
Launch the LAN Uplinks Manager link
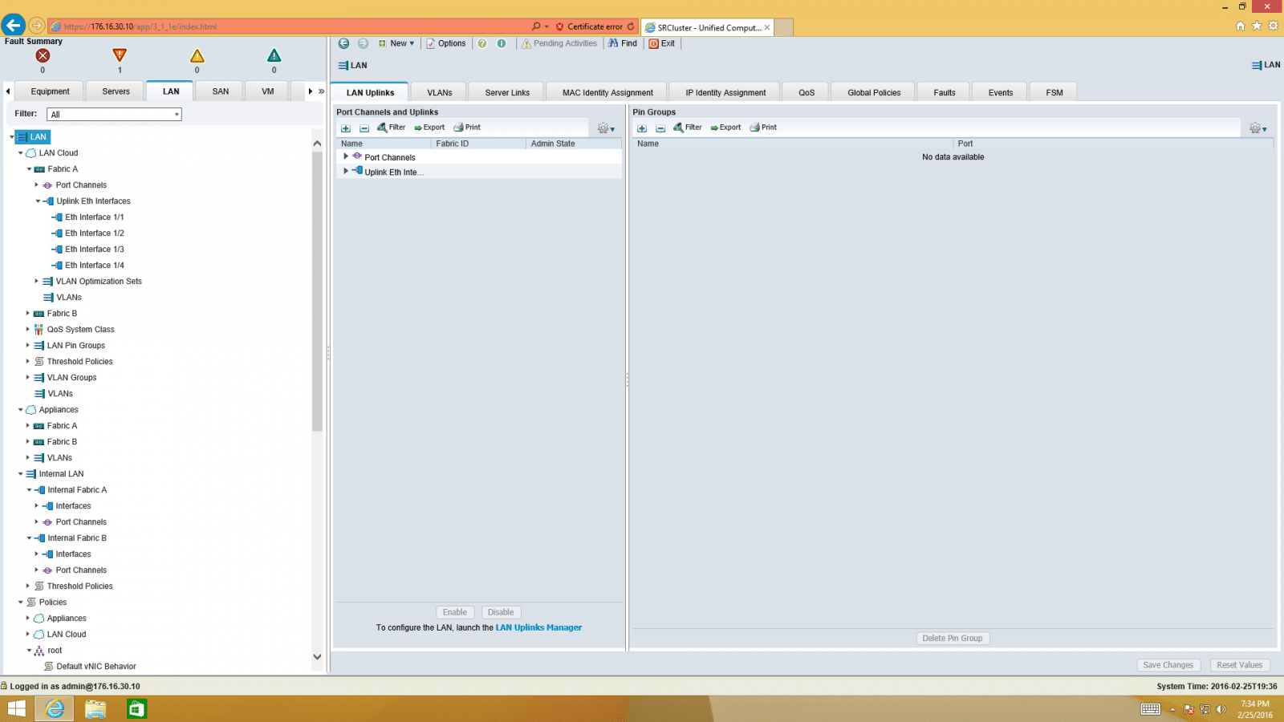[x=538, y=628]
